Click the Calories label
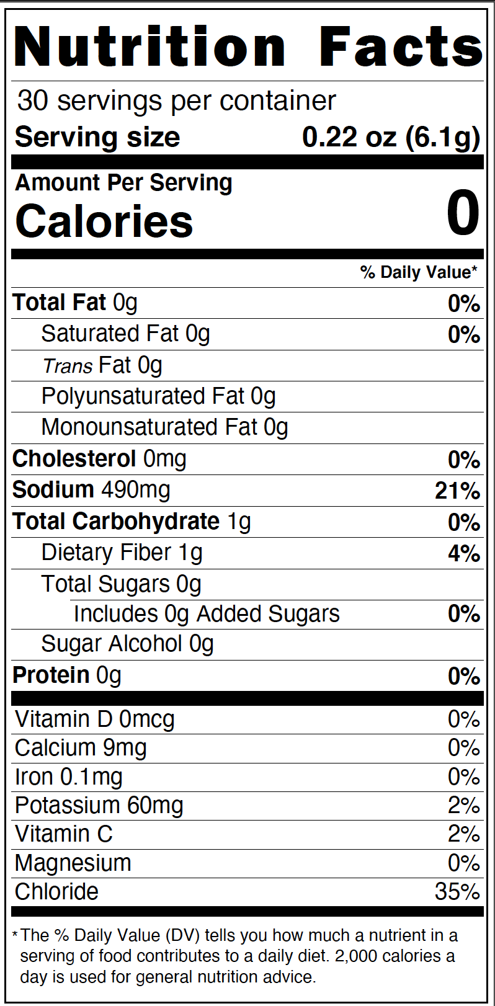495x1006 pixels. coord(104,222)
